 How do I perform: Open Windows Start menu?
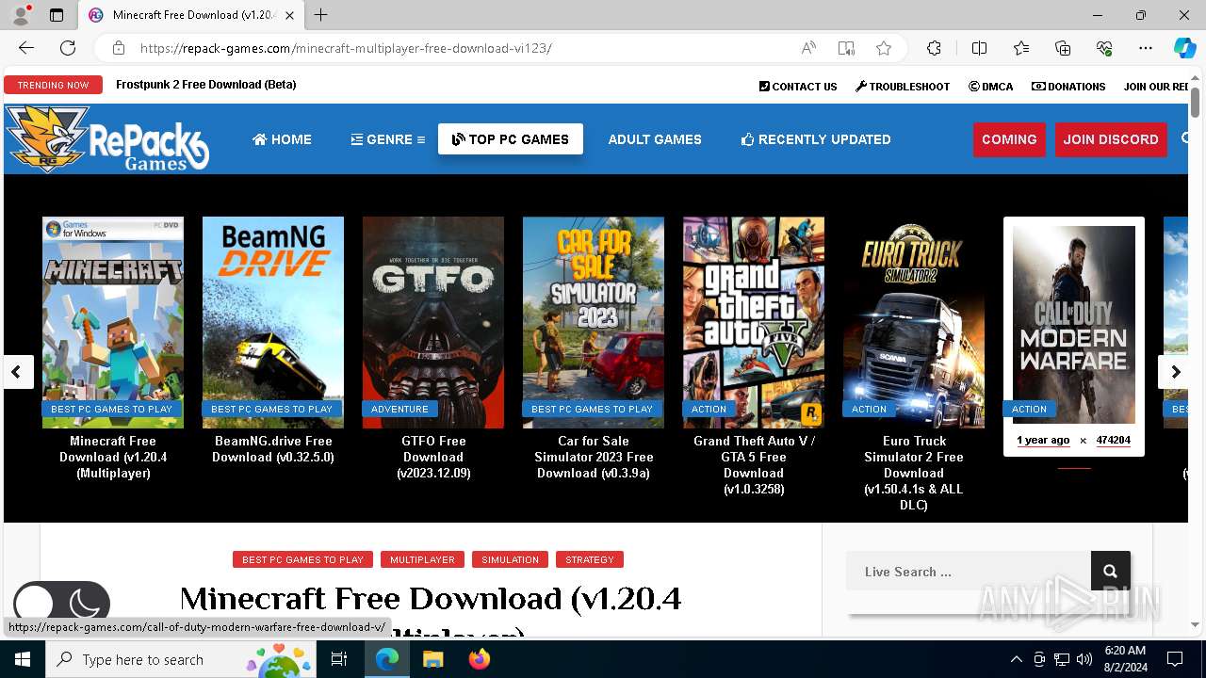pyautogui.click(x=22, y=659)
